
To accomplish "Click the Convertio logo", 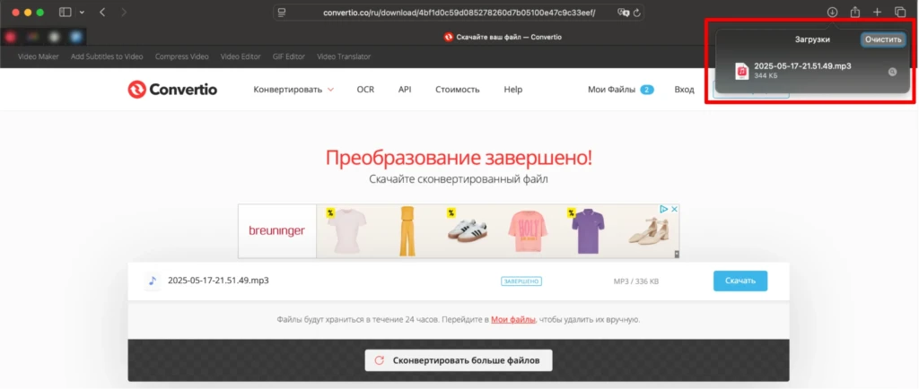I will tap(172, 90).
